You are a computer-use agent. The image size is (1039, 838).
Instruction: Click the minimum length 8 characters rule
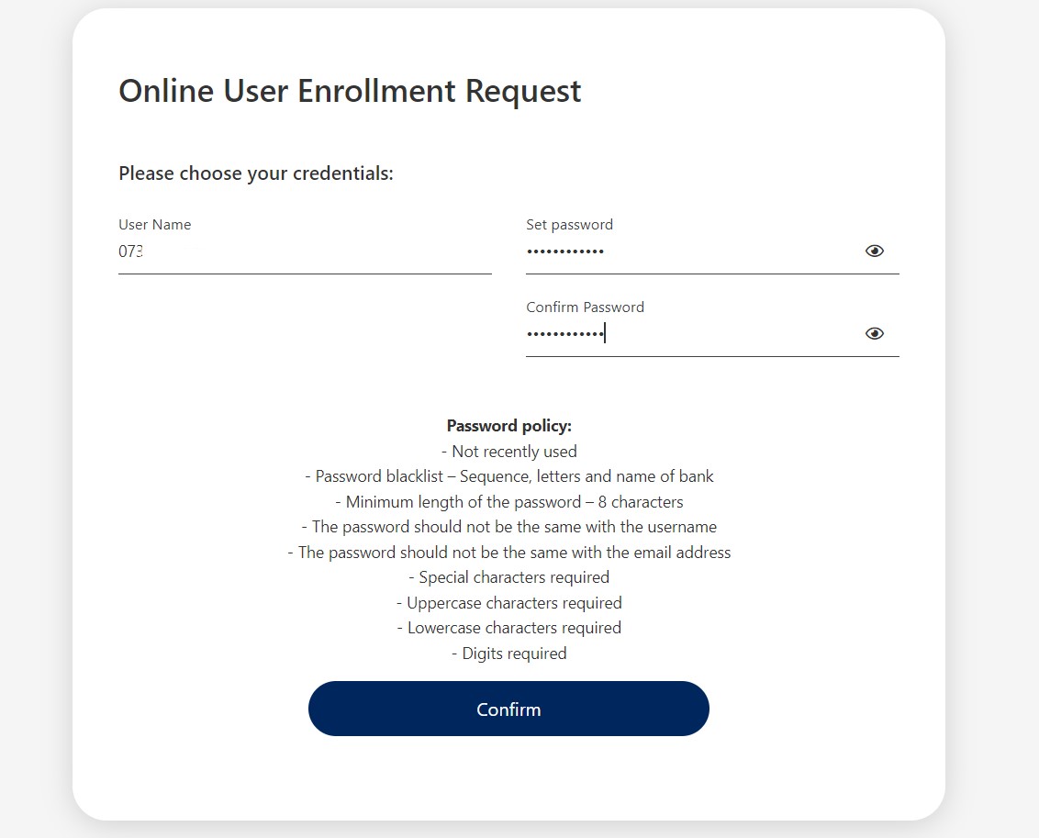pyautogui.click(x=508, y=502)
